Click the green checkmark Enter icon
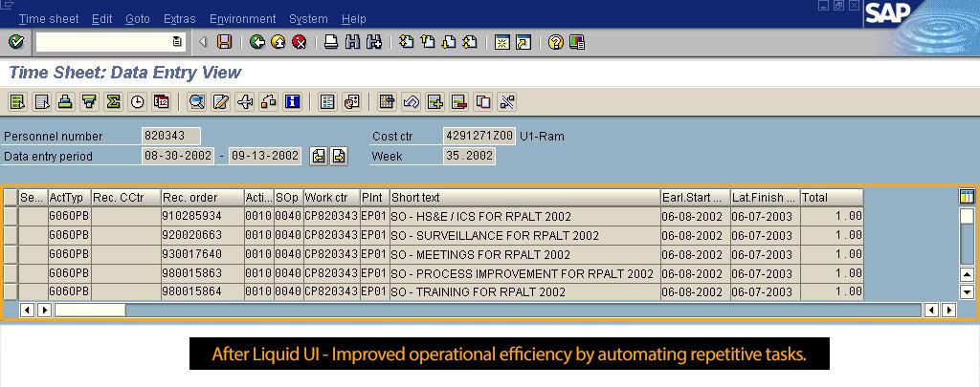The height and width of the screenshot is (387, 980). (x=15, y=42)
